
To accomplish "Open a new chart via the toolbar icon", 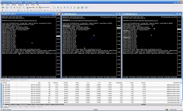I will point(2,8).
